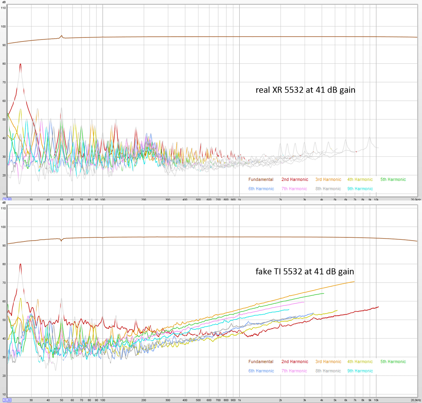Click 2nd Harmonic legend in real XR 5532 graph

pos(295,179)
